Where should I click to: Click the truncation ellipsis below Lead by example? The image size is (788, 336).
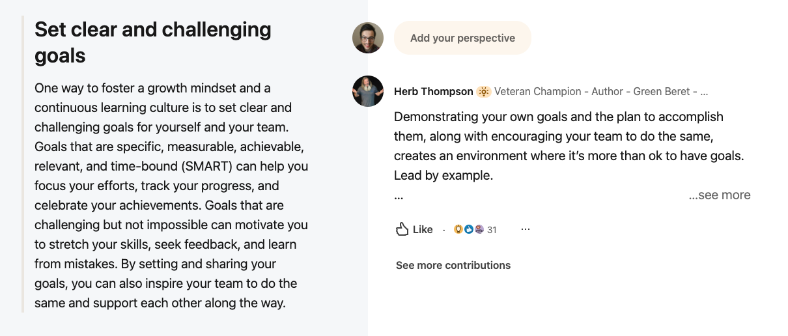tap(399, 195)
